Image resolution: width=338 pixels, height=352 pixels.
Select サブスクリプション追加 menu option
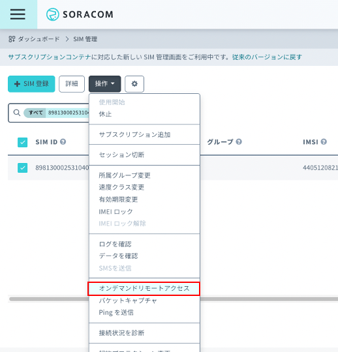(134, 135)
